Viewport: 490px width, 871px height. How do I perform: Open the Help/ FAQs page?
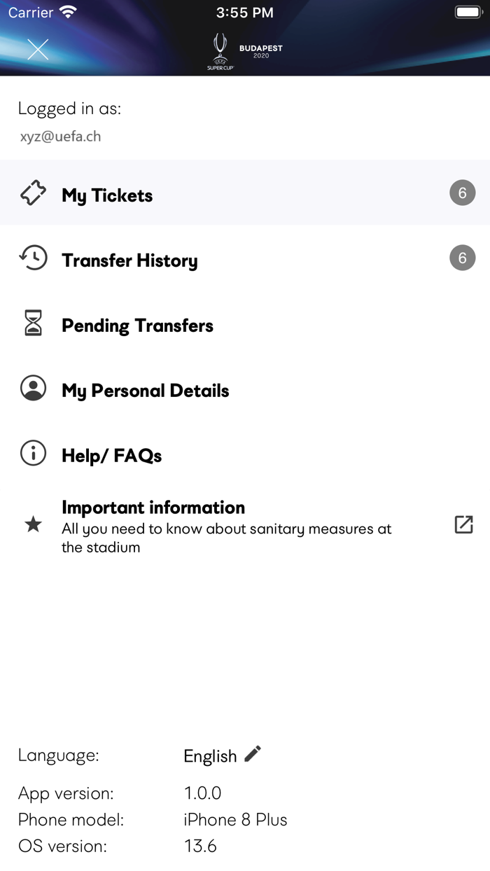click(112, 455)
